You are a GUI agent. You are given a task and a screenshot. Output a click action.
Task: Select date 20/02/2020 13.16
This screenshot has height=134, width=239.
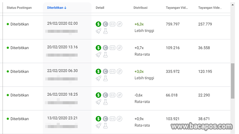click(x=62, y=47)
